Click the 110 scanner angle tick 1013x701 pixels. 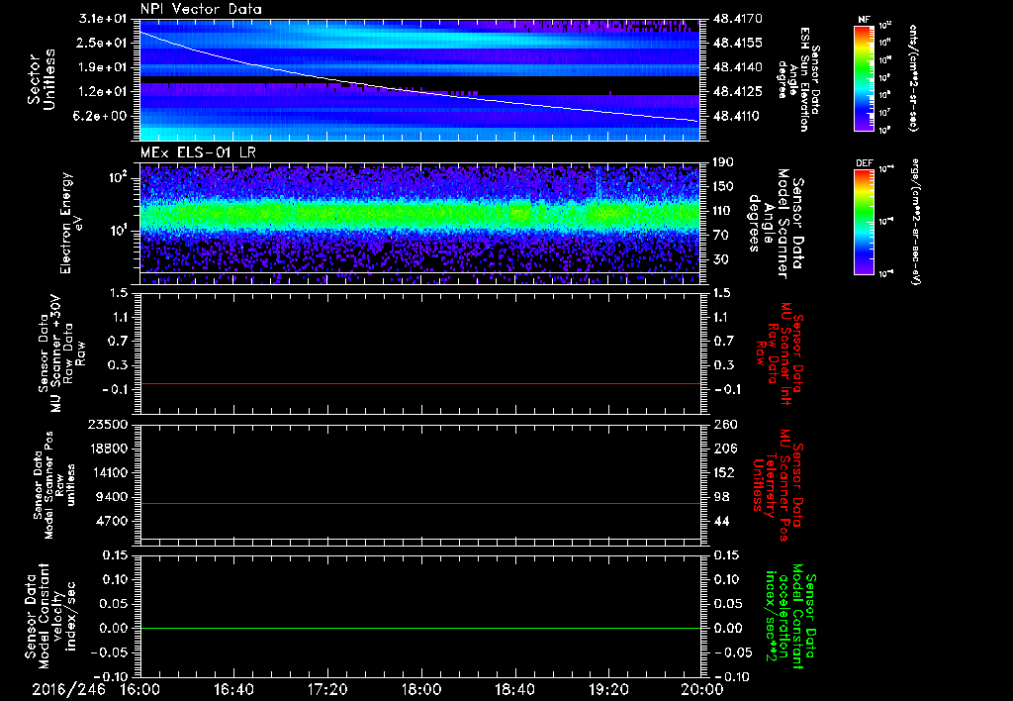(x=723, y=211)
